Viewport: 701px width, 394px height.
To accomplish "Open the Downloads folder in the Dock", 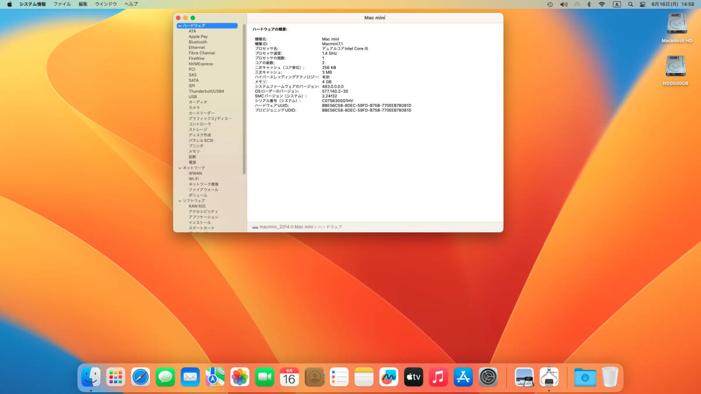I will click(x=585, y=377).
